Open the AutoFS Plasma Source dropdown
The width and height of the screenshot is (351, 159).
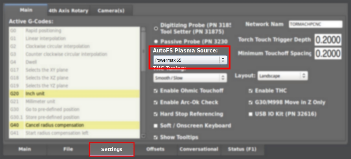pyautogui.click(x=190, y=60)
